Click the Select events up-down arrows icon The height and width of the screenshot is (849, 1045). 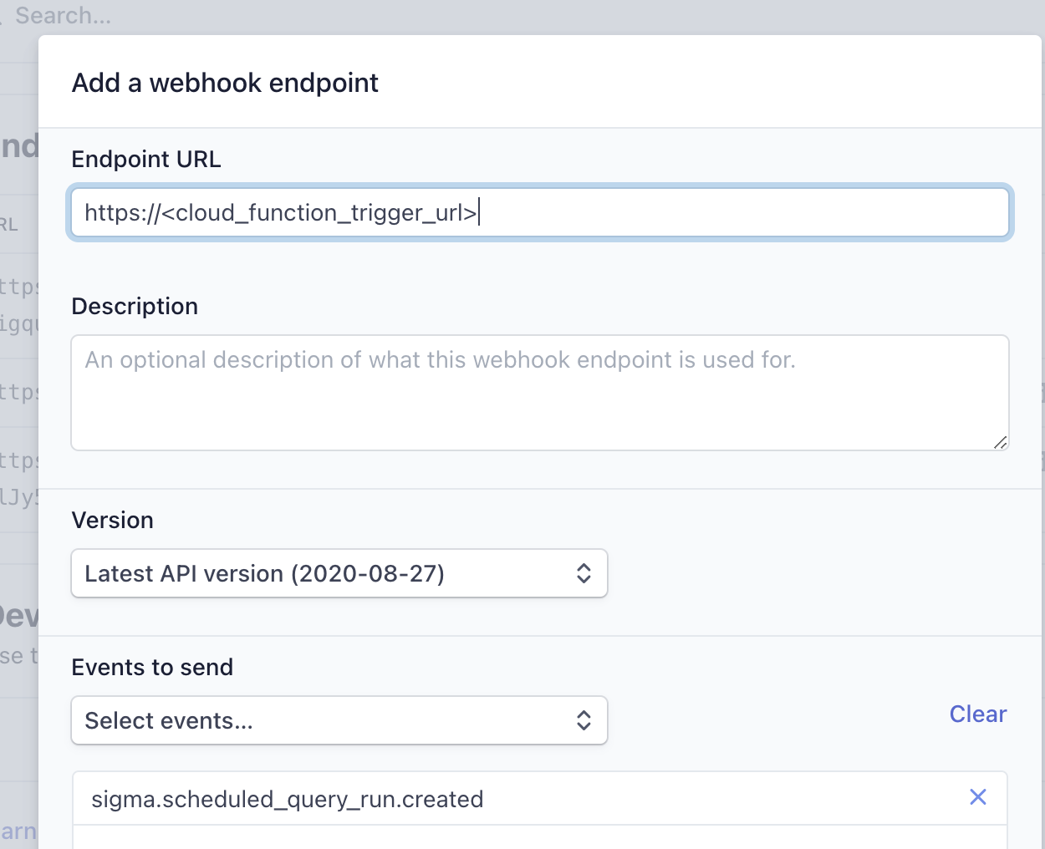(584, 720)
